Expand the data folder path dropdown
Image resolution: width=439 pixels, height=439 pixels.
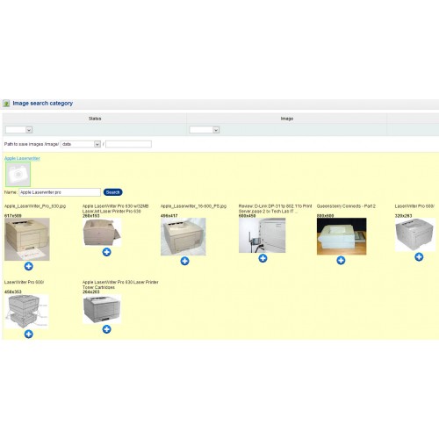[x=81, y=144]
